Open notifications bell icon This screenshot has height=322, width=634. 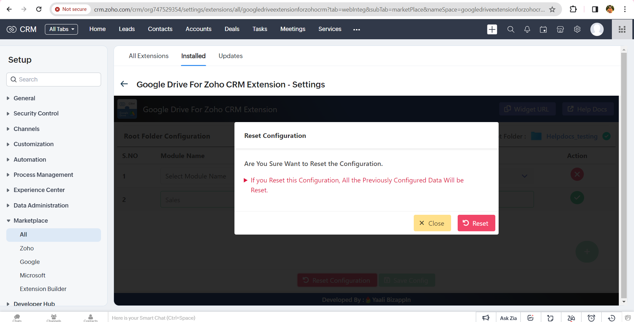pyautogui.click(x=527, y=29)
